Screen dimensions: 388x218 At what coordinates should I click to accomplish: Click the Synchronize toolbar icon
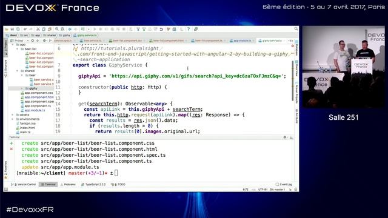pos(18,29)
